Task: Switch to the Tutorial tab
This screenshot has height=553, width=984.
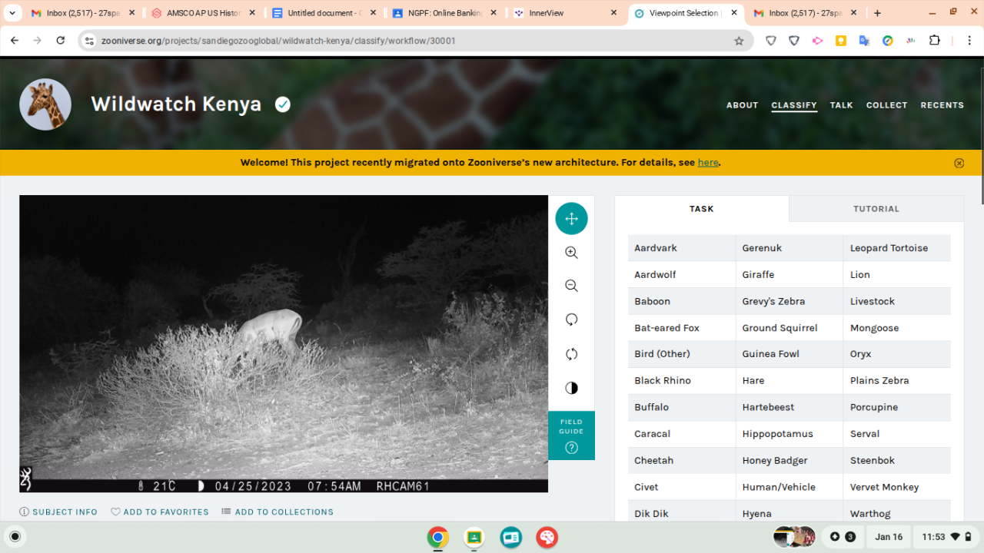Action: (876, 209)
